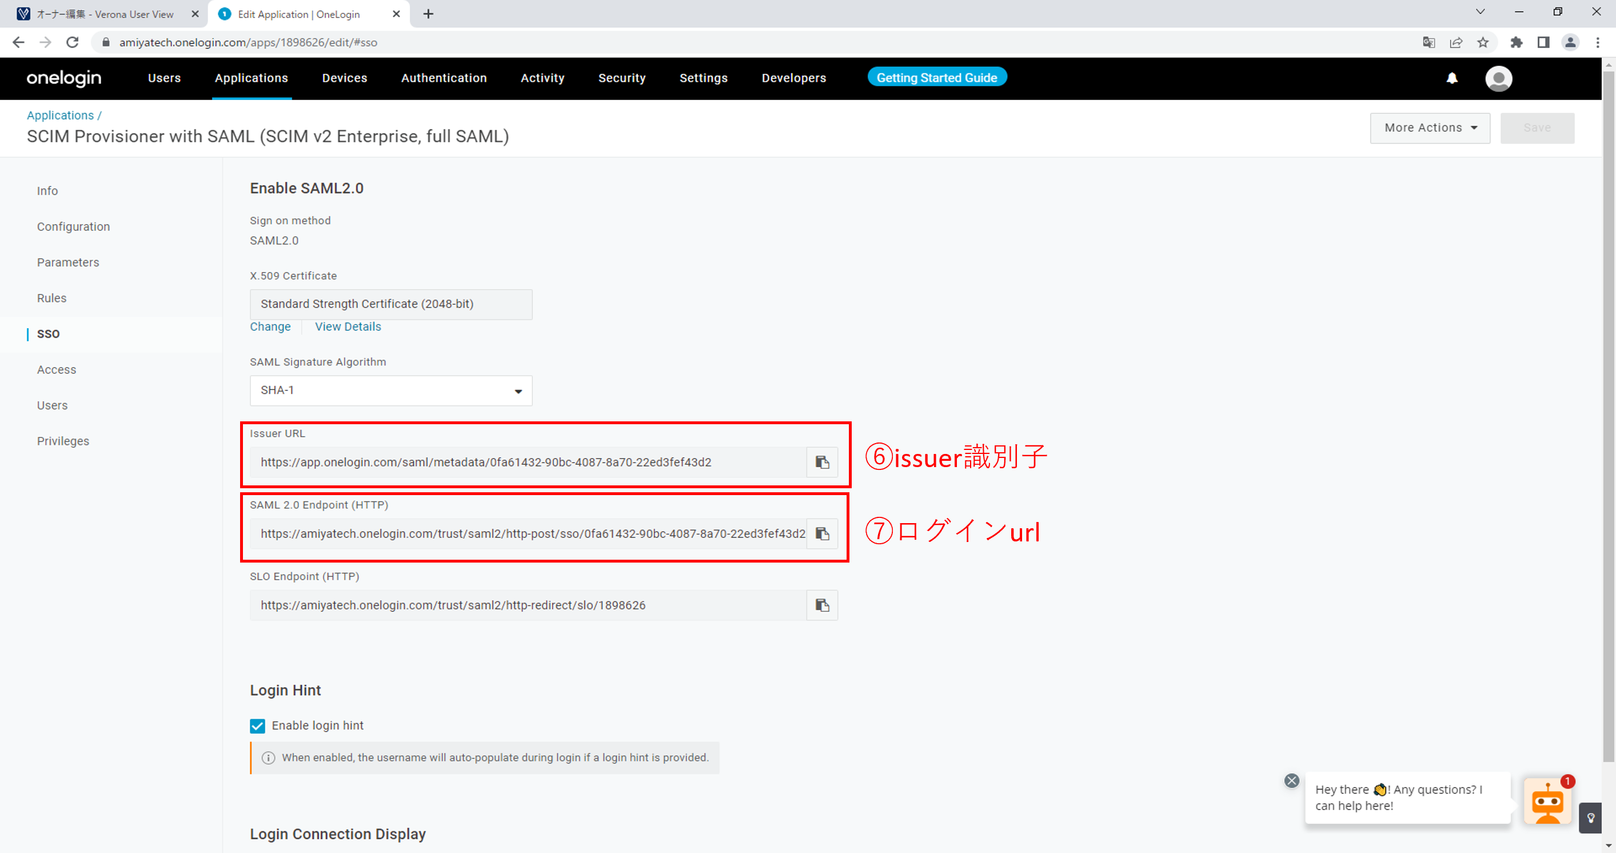This screenshot has width=1616, height=853.
Task: Open the Devices menu
Action: 344,78
